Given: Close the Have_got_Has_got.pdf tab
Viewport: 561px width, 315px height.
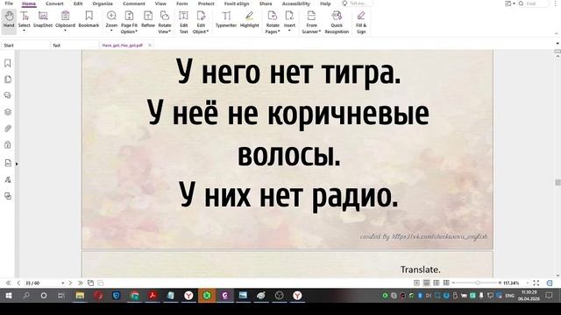Looking at the screenshot, I should (150, 45).
